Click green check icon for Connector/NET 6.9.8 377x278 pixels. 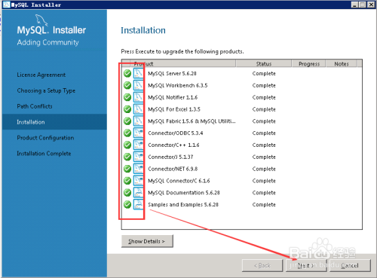click(x=127, y=169)
